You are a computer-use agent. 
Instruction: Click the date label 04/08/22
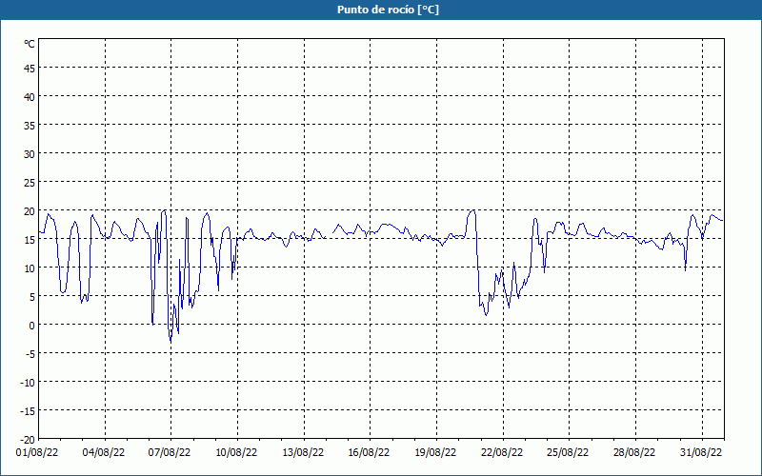pos(104,453)
